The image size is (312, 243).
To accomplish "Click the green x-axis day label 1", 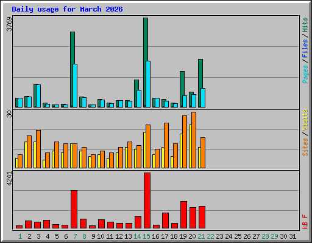I will tap(20, 236).
